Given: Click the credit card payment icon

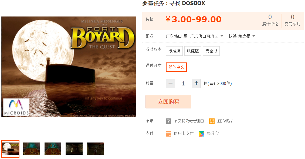Looking at the screenshot, I should (x=168, y=134).
